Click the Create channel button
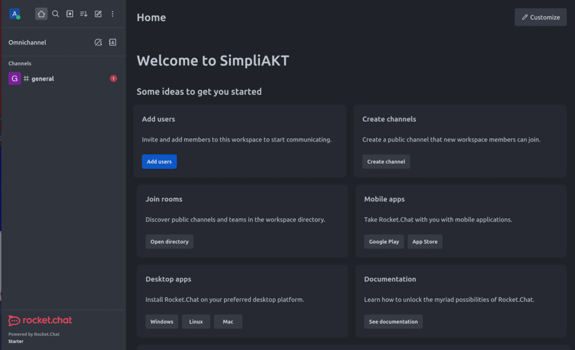Viewport: 575px width, 350px height. (x=386, y=162)
